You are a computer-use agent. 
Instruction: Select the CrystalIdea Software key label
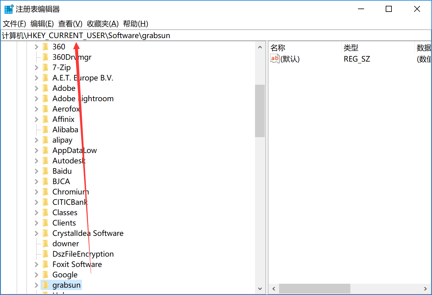[x=88, y=233]
